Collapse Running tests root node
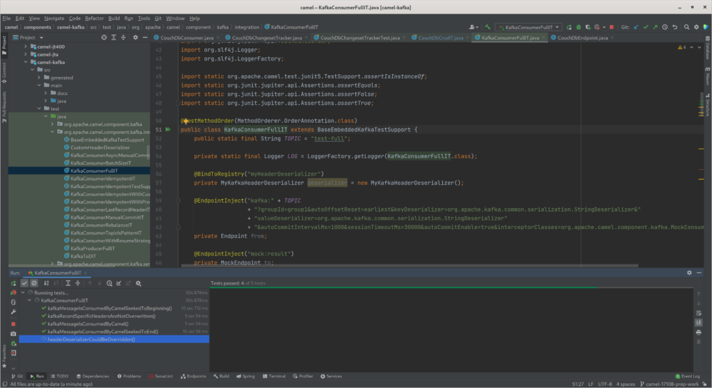The height and width of the screenshot is (388, 712). point(23,293)
